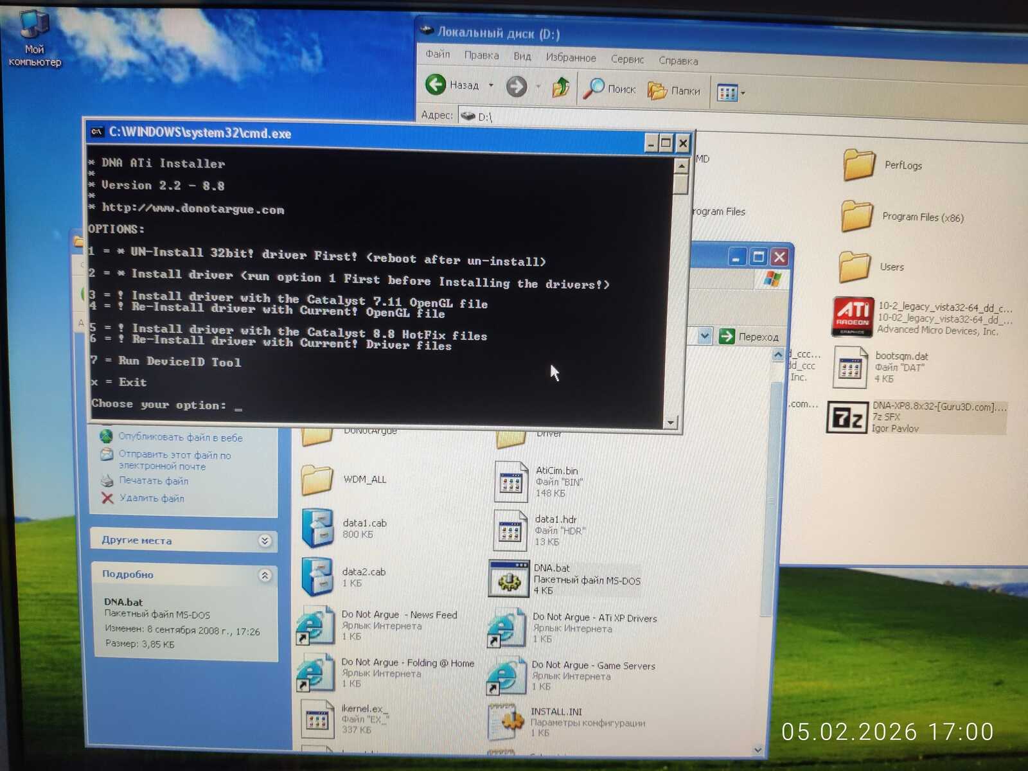Select the AtiCim.bin file
The image size is (1028, 771).
click(x=538, y=482)
